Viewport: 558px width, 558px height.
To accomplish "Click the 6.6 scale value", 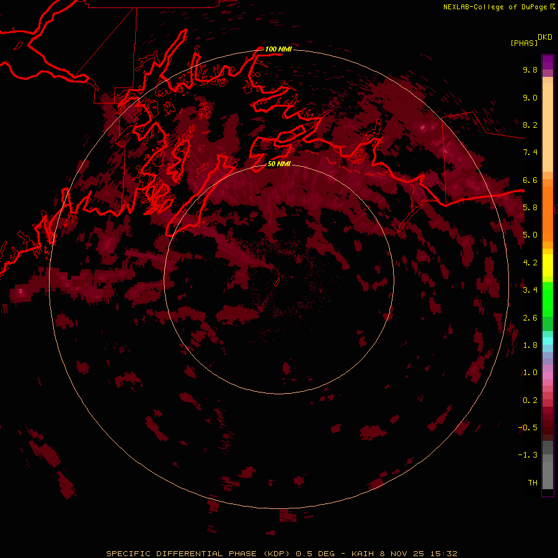I will pyautogui.click(x=530, y=180).
